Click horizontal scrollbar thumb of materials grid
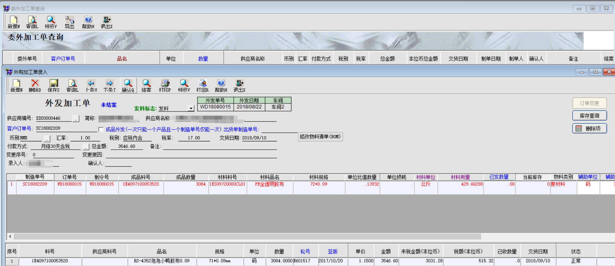This screenshot has width=615, height=266. coord(247,236)
